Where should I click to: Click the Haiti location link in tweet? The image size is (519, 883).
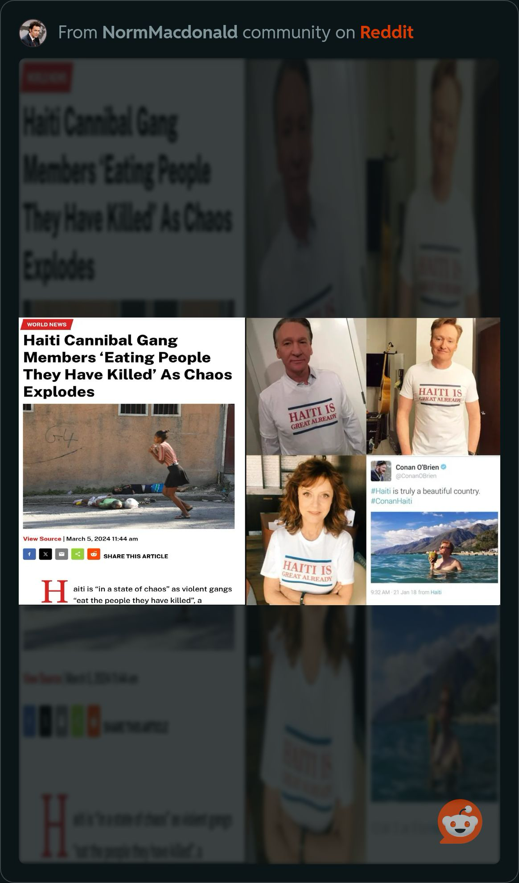pyautogui.click(x=436, y=592)
